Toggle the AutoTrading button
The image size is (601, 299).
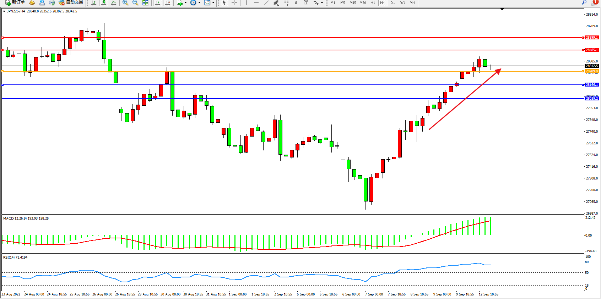point(71,2)
